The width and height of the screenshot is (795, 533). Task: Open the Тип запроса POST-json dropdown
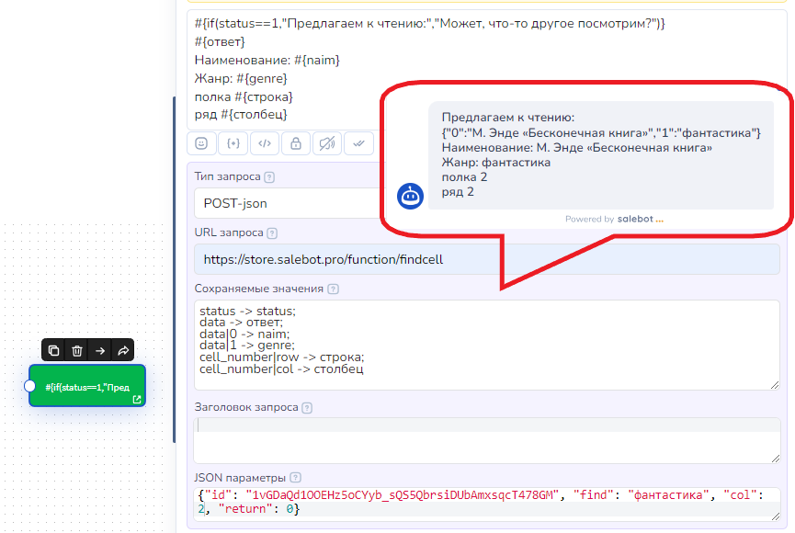tap(287, 203)
